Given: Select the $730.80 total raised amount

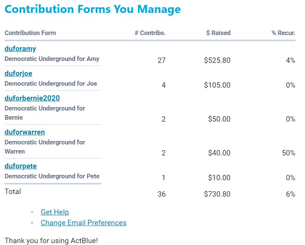Looking at the screenshot, I should [x=217, y=194].
